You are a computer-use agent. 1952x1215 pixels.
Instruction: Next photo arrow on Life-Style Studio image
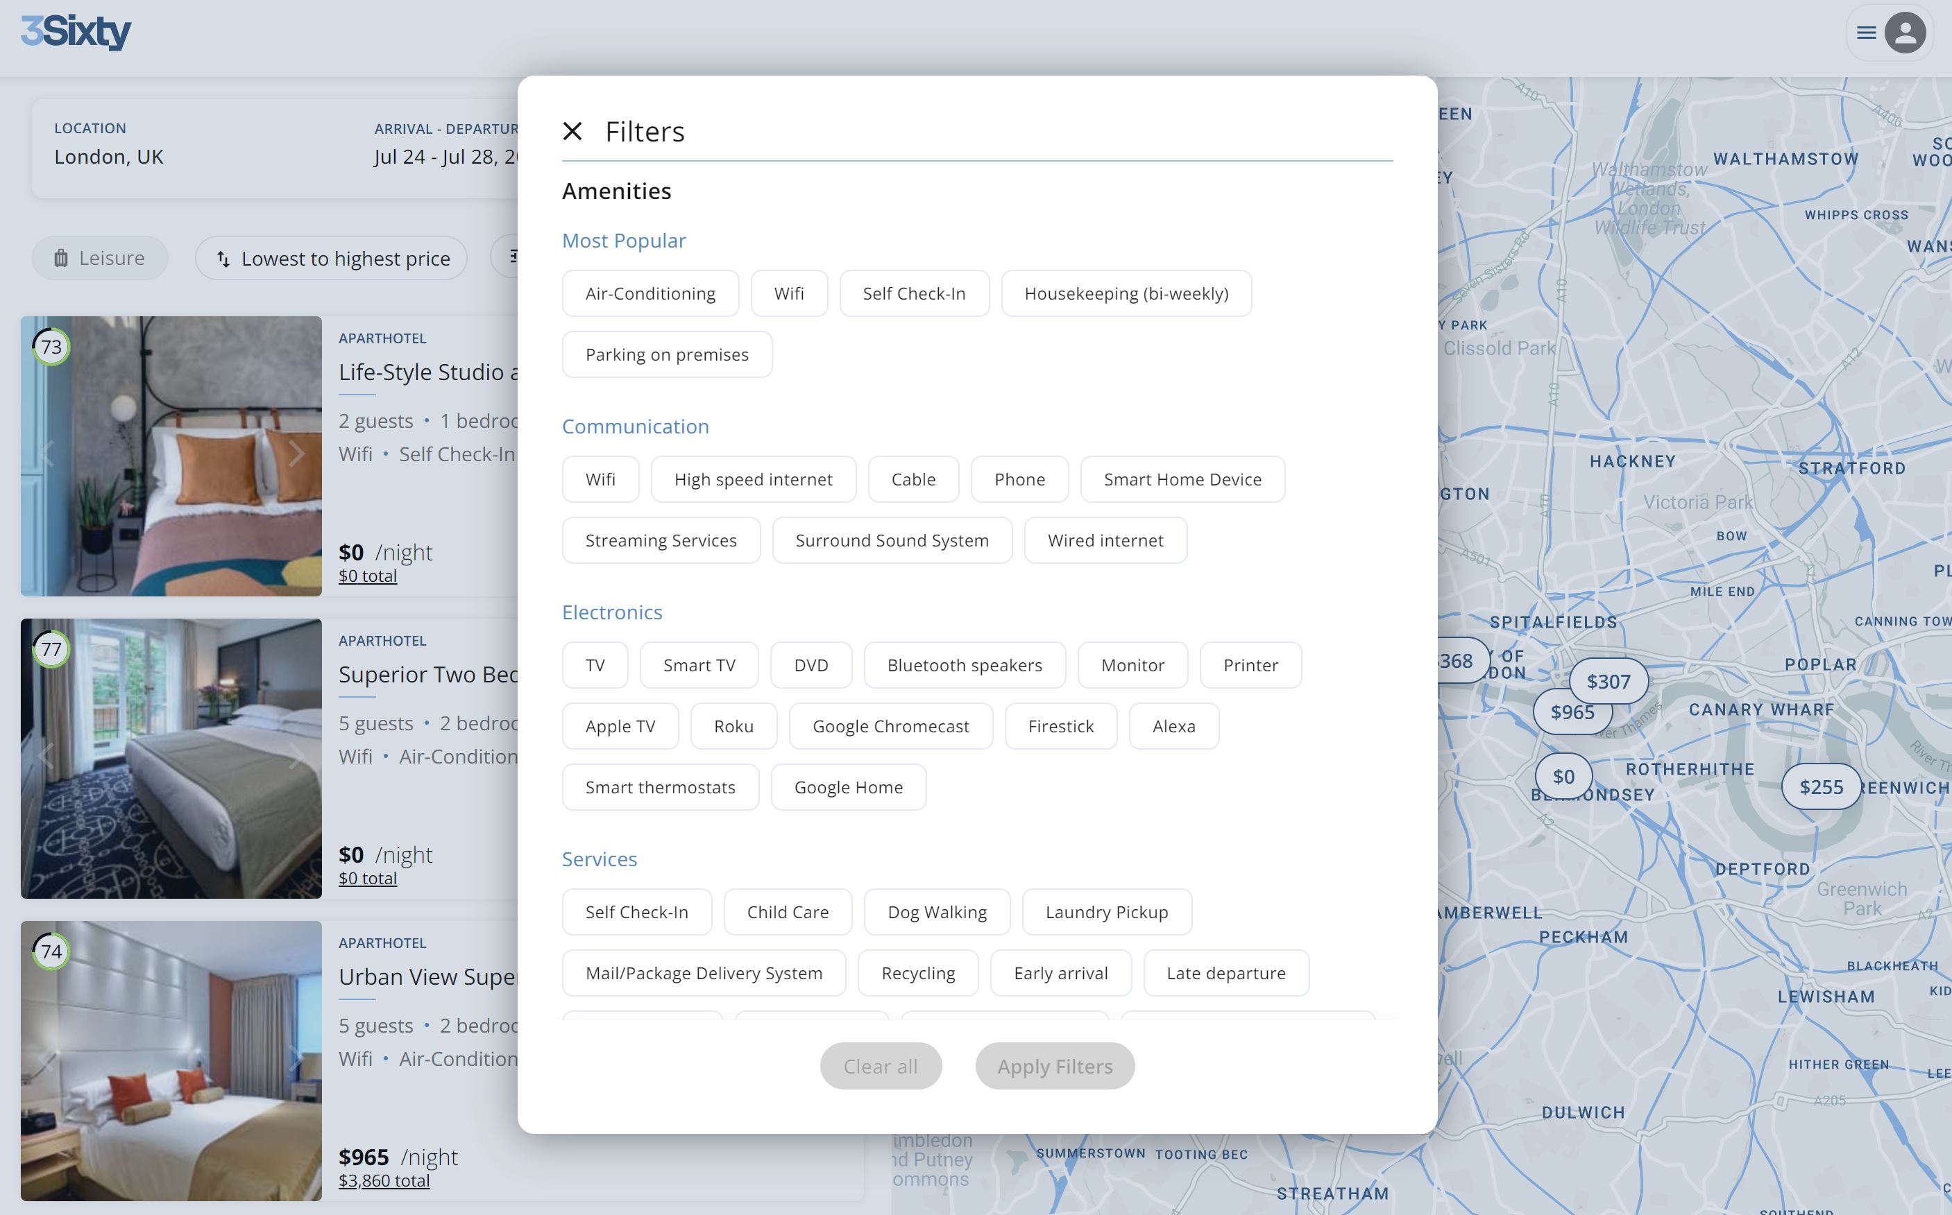click(x=297, y=454)
